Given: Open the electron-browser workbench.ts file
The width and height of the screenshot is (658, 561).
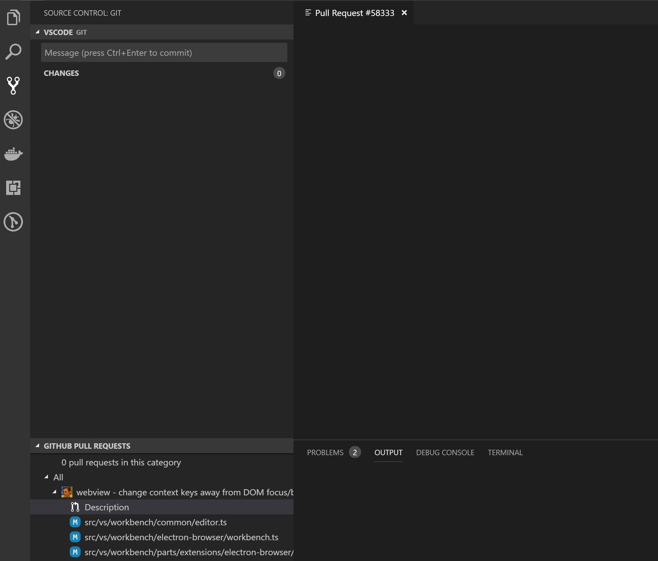Looking at the screenshot, I should (182, 537).
